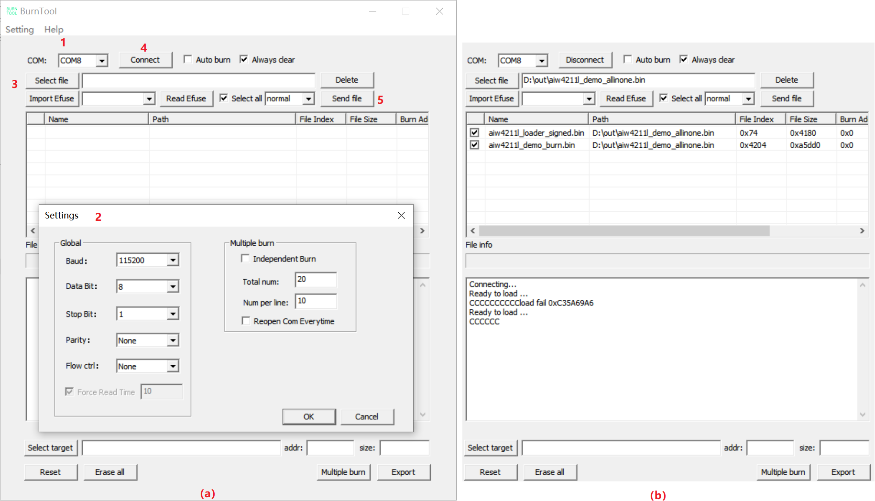Click the Total num input field
Image resolution: width=875 pixels, height=501 pixels.
316,280
